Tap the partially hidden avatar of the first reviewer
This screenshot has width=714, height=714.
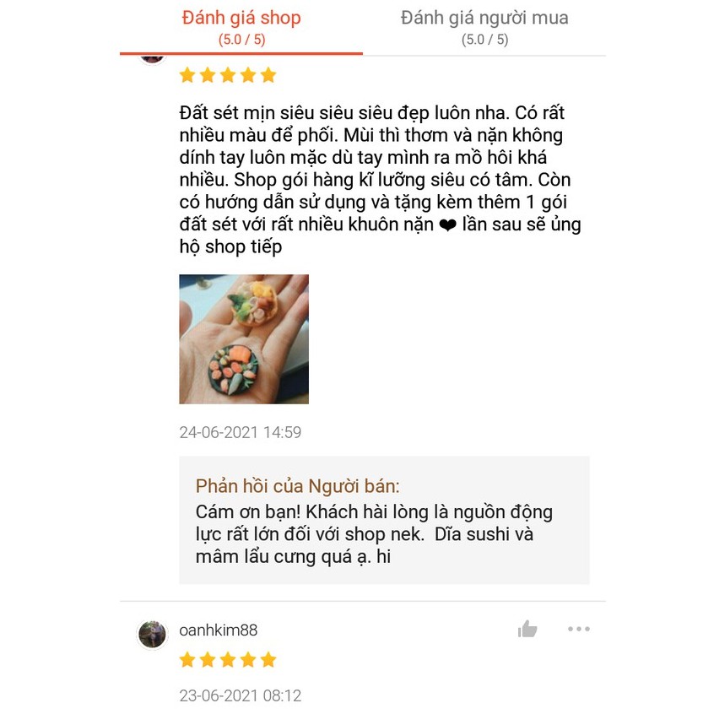(153, 60)
